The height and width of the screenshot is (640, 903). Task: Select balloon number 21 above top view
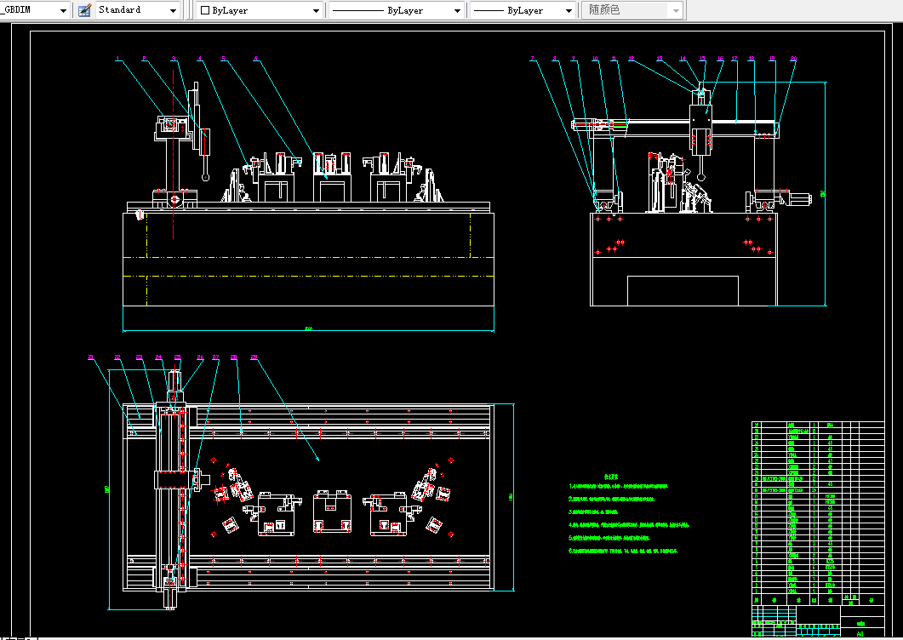click(91, 357)
